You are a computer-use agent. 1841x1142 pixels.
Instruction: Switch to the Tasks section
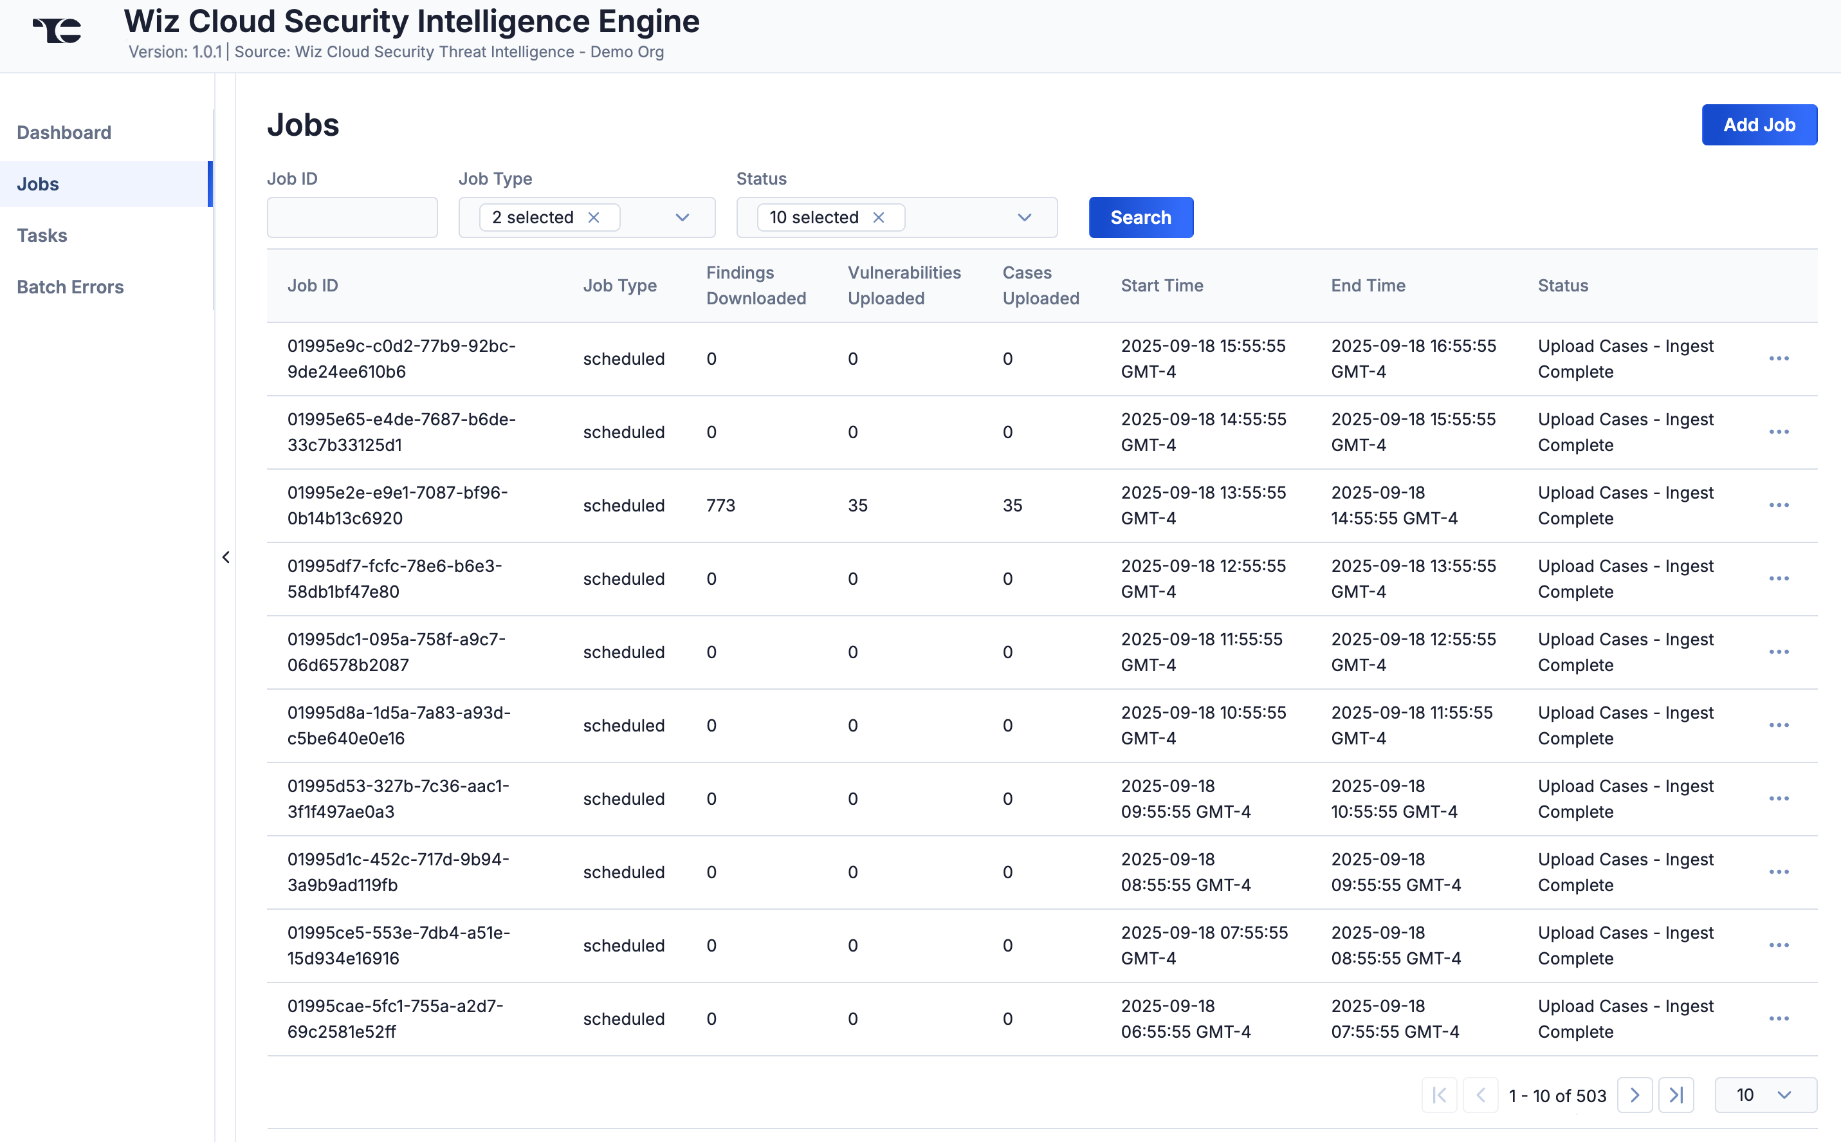point(42,235)
